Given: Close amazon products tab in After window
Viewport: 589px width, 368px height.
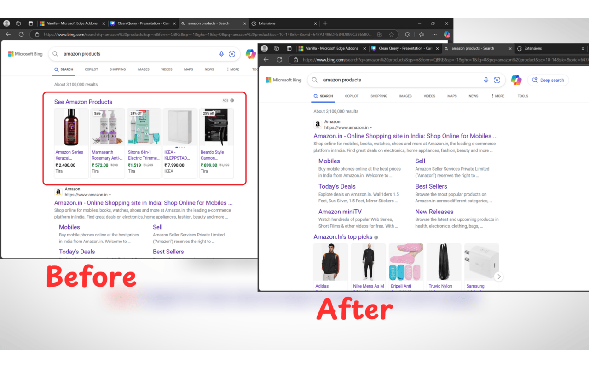Looking at the screenshot, I should click(510, 48).
